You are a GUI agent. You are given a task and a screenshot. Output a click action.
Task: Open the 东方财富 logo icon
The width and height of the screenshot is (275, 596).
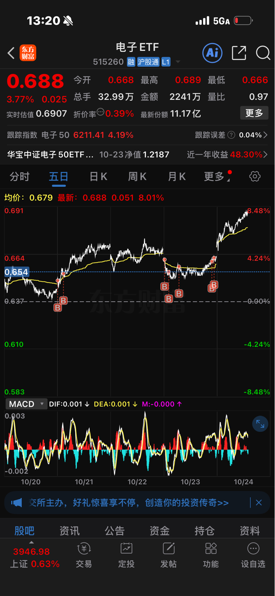(28, 53)
